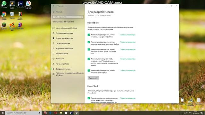Uncheck option to show file extensions
The height and width of the screenshot is (115, 205).
coord(89,35)
